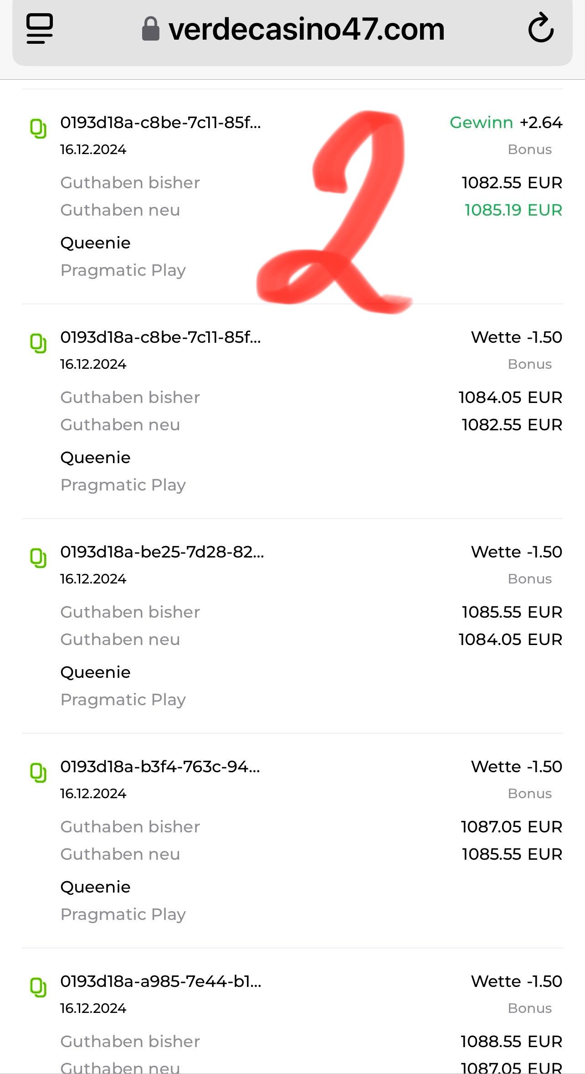Tap the Bonus label under Gewinn +2.64
The height and width of the screenshot is (1074, 585).
[529, 150]
